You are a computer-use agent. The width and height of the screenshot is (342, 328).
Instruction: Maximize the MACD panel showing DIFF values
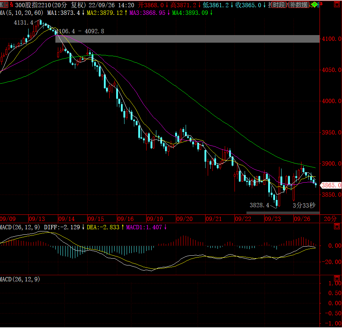pyautogui.click(x=337, y=227)
